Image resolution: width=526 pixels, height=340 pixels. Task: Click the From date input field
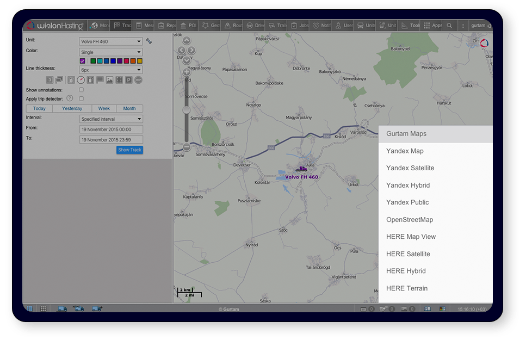pos(111,129)
